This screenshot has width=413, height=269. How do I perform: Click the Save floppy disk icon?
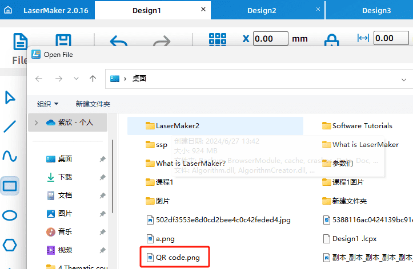pos(63,40)
